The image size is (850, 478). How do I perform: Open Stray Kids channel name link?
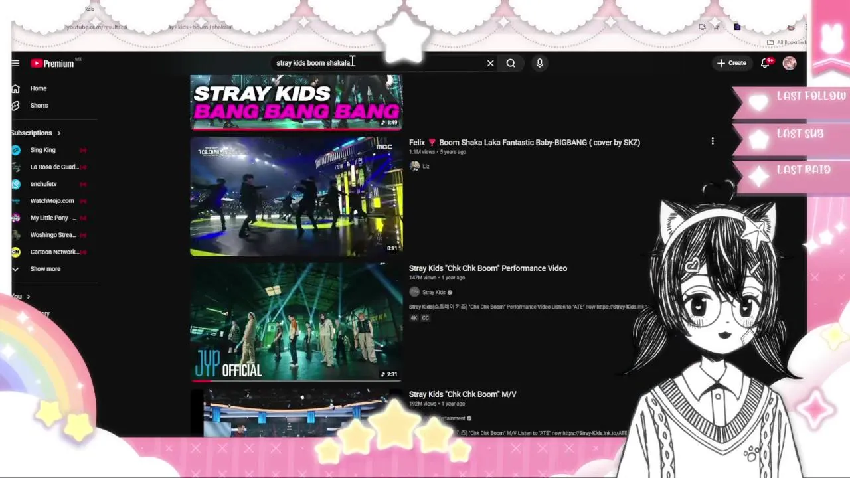click(434, 292)
